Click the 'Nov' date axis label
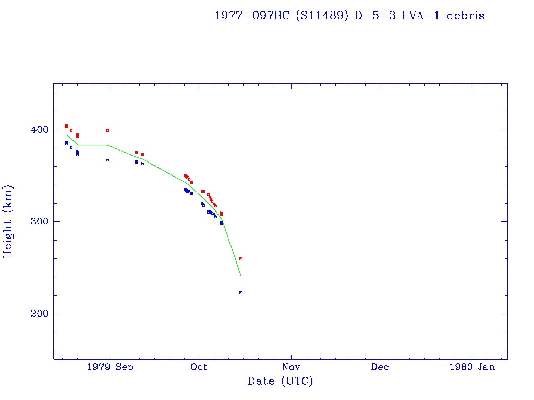This screenshot has width=534, height=400. (x=290, y=367)
